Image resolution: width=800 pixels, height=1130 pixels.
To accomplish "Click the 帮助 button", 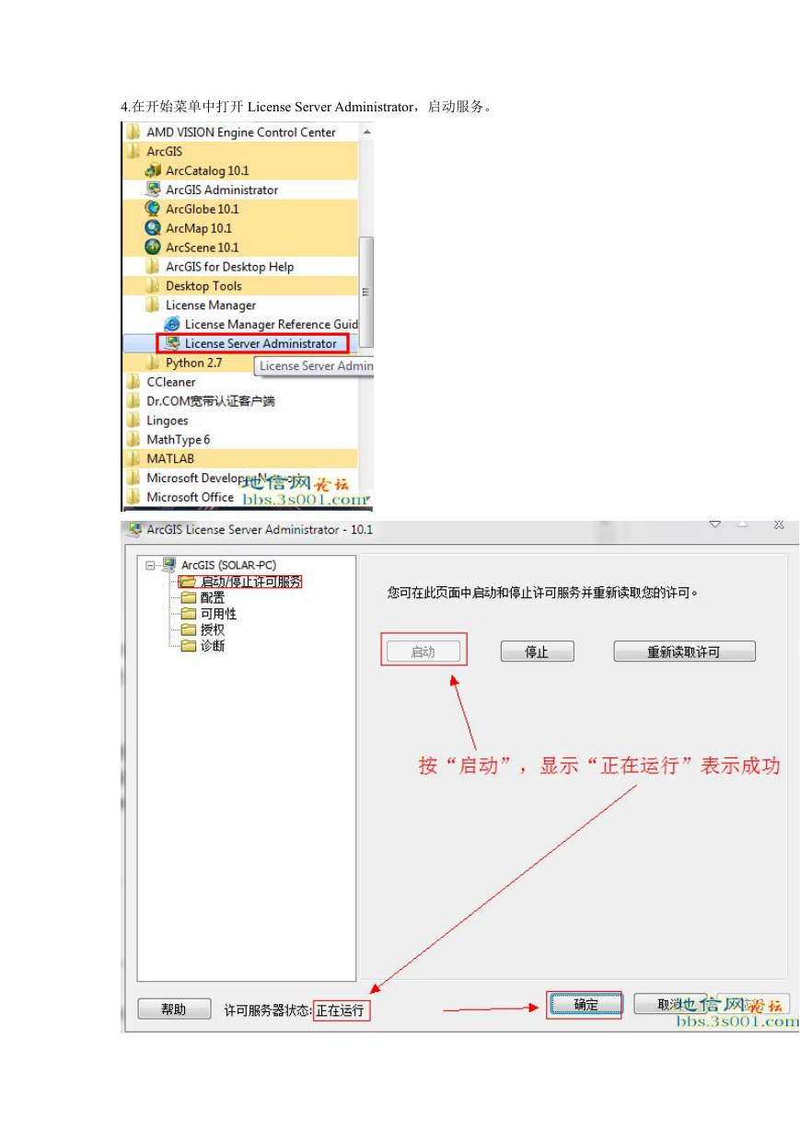I will coord(174,1009).
